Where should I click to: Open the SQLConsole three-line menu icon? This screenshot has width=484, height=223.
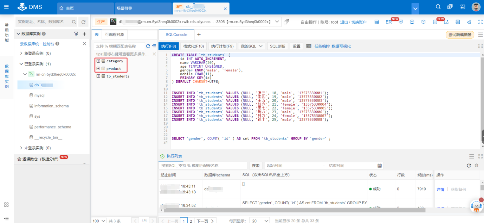[480, 35]
